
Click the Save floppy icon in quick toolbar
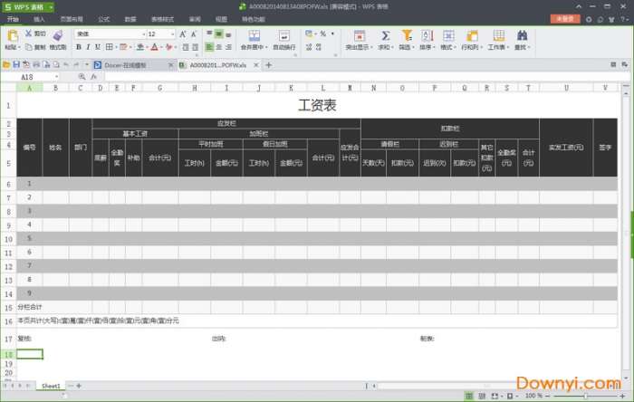point(16,64)
